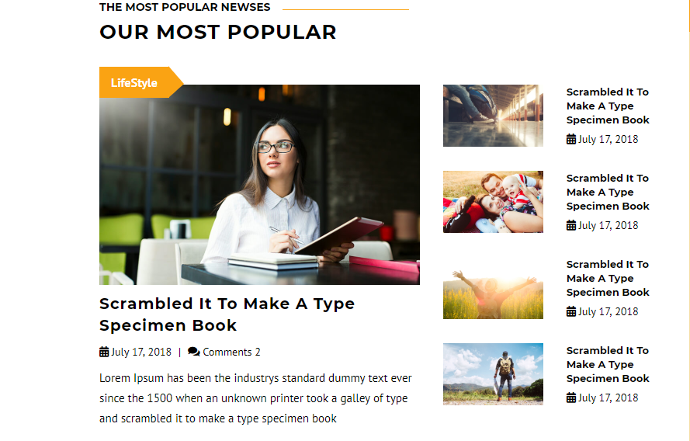Open the sunlit field arms raised thumbnail

coord(493,288)
